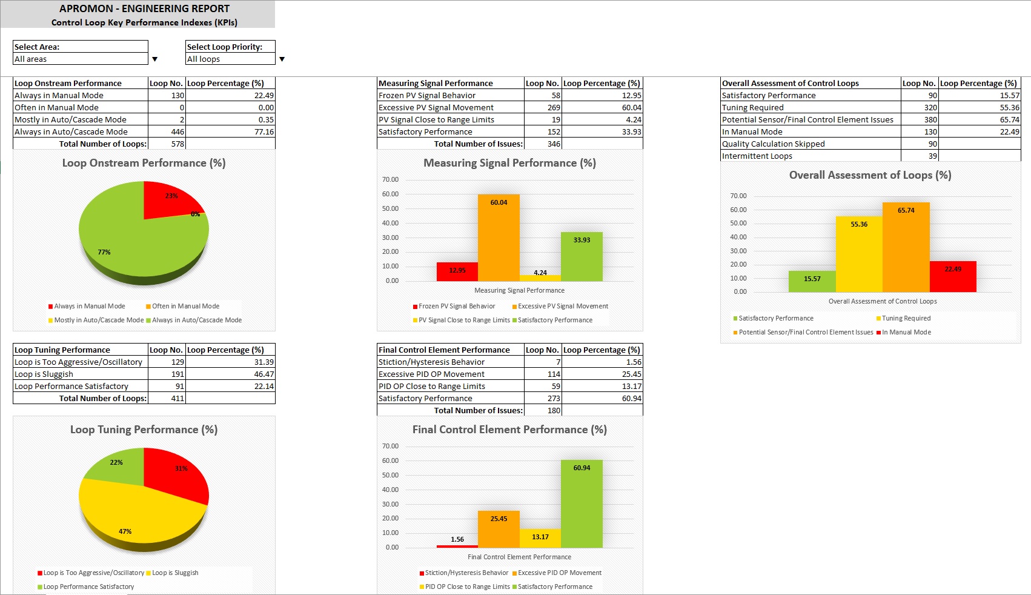1031x595 pixels.
Task: Select the 'Total Number of Issues:' 180 value cell
Action: point(543,410)
